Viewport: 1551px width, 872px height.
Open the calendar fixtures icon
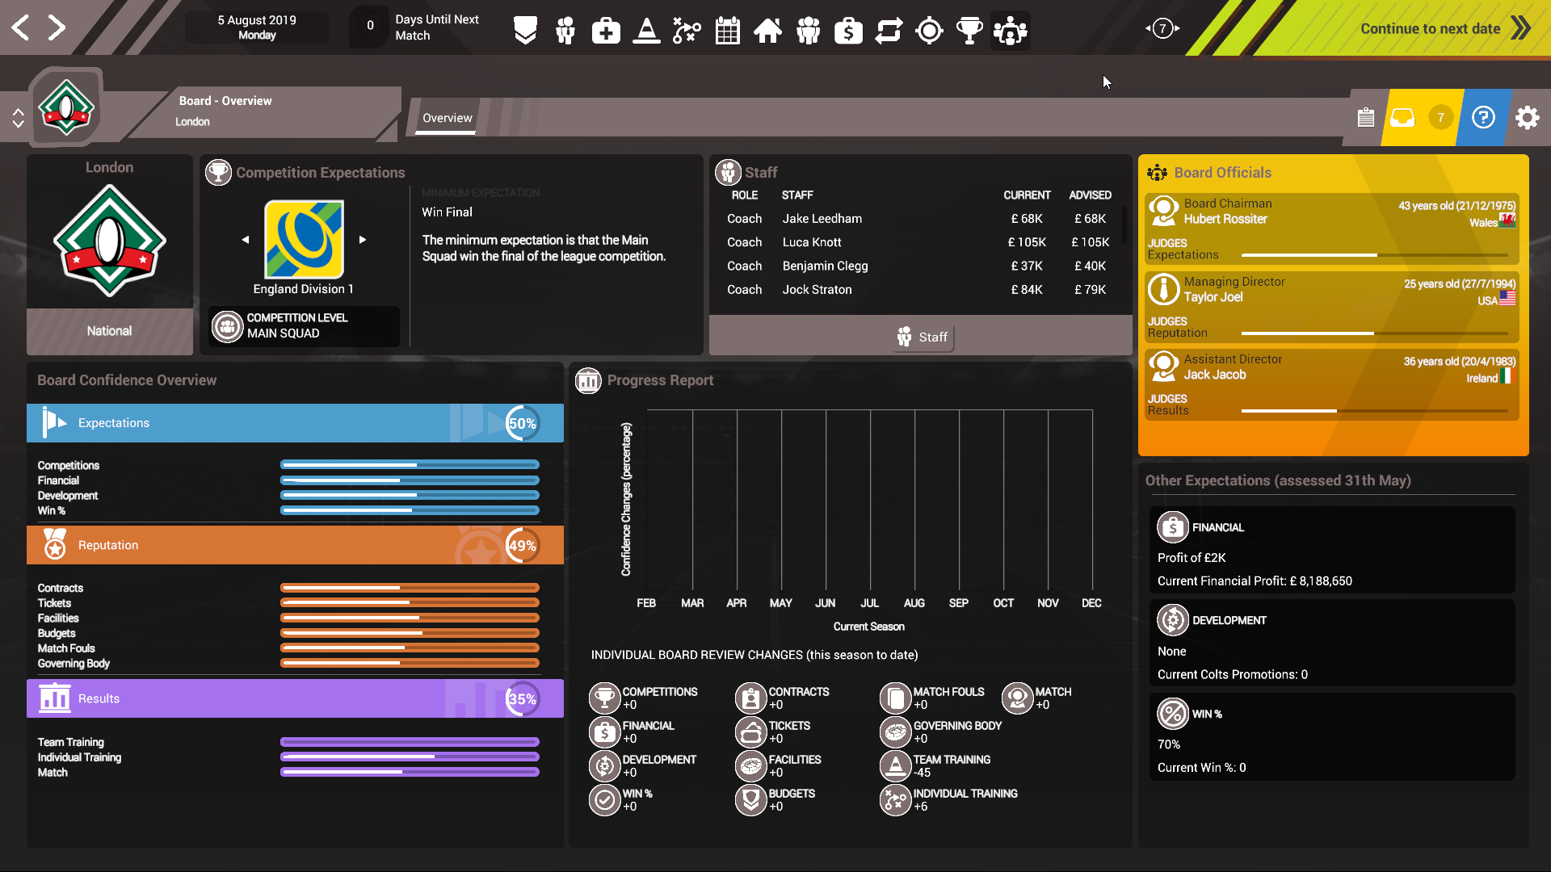pos(727,31)
